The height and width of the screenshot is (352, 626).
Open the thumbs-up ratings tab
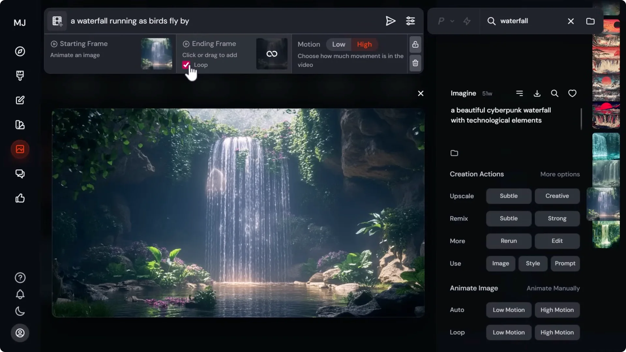point(20,198)
